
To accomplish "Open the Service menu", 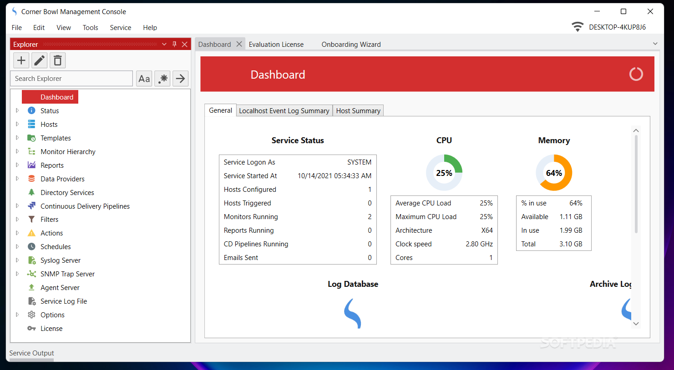I will tap(121, 28).
